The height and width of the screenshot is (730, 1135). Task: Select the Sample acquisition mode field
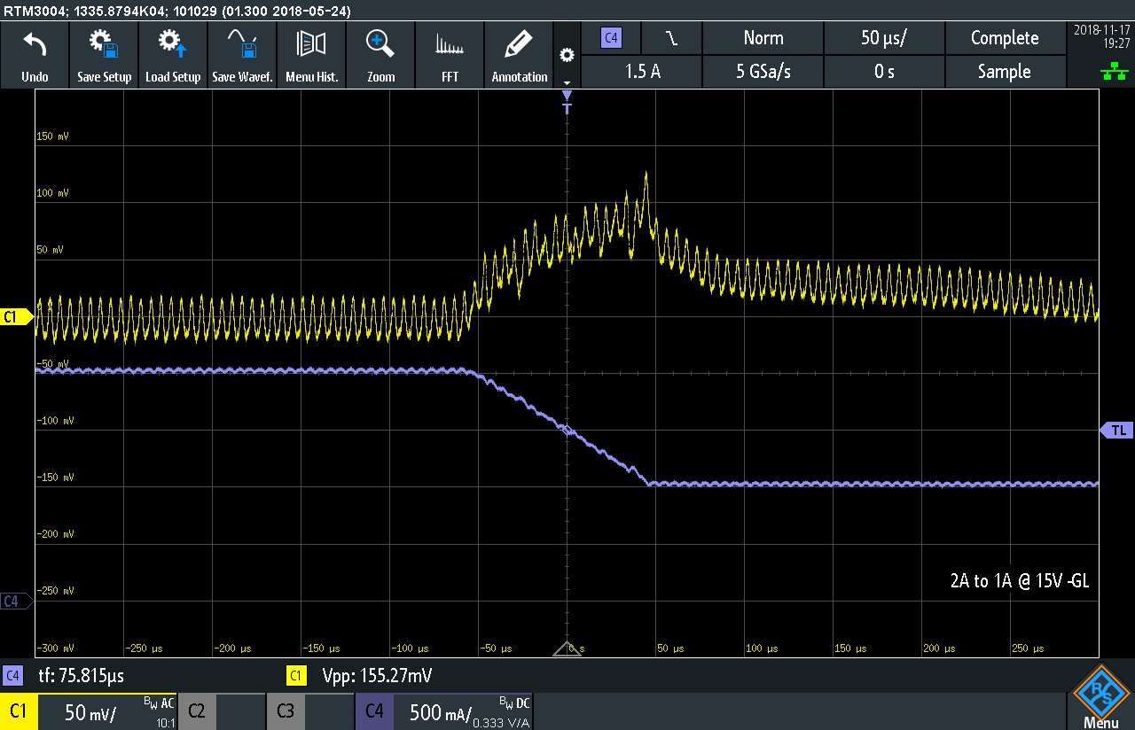(1004, 72)
